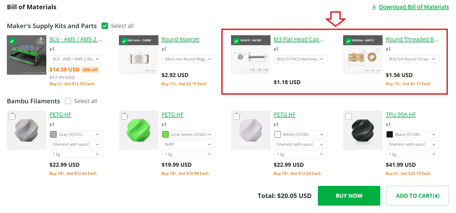Enable Select all for Bambu Filaments

click(x=68, y=101)
